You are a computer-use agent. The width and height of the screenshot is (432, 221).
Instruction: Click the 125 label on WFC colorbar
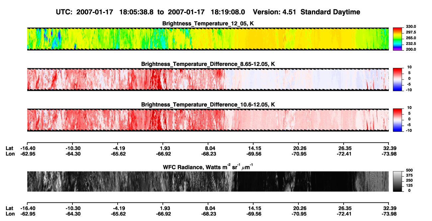click(409, 185)
